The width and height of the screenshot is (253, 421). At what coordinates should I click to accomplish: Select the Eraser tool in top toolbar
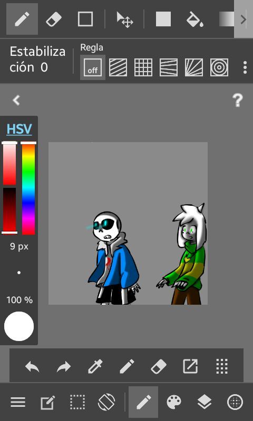pos(54,19)
